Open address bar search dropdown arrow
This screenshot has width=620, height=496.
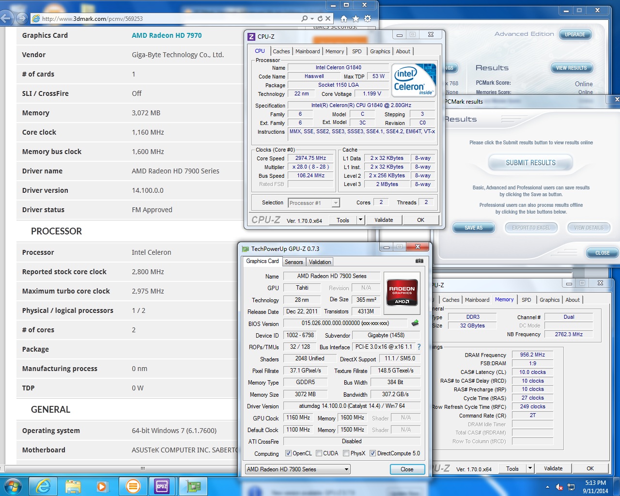[x=312, y=18]
